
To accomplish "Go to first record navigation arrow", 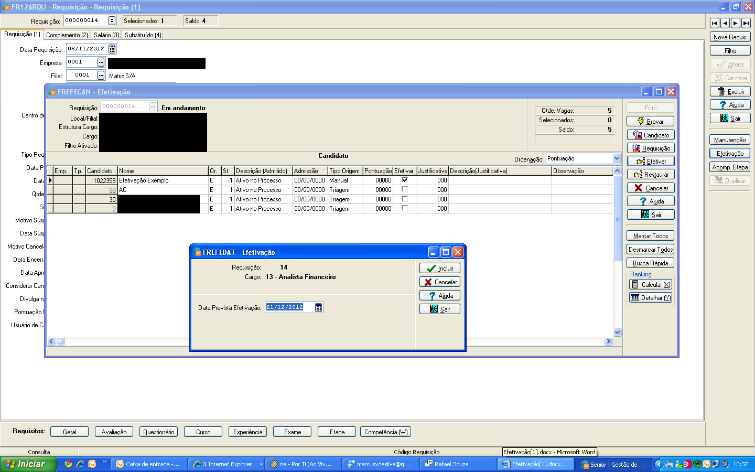I will coord(715,23).
